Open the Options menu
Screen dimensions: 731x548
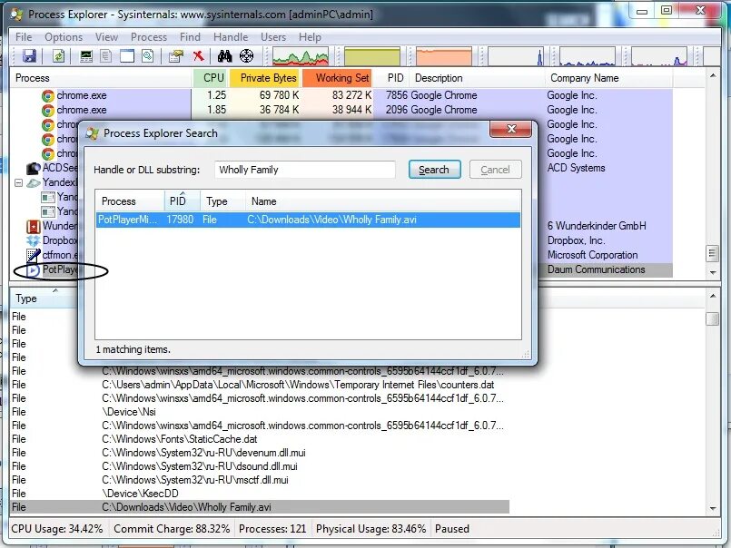coord(64,37)
